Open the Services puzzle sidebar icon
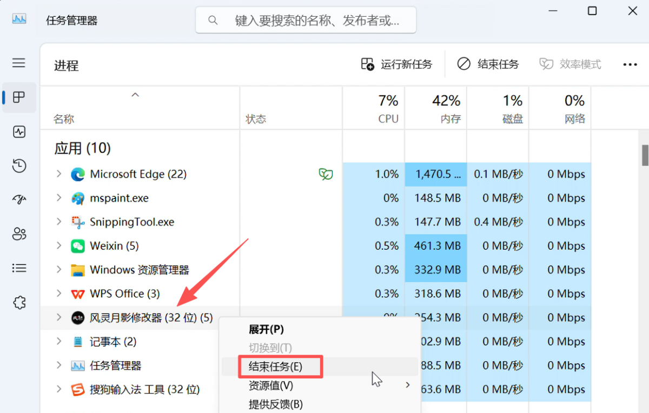The height and width of the screenshot is (413, 649). pyautogui.click(x=19, y=302)
